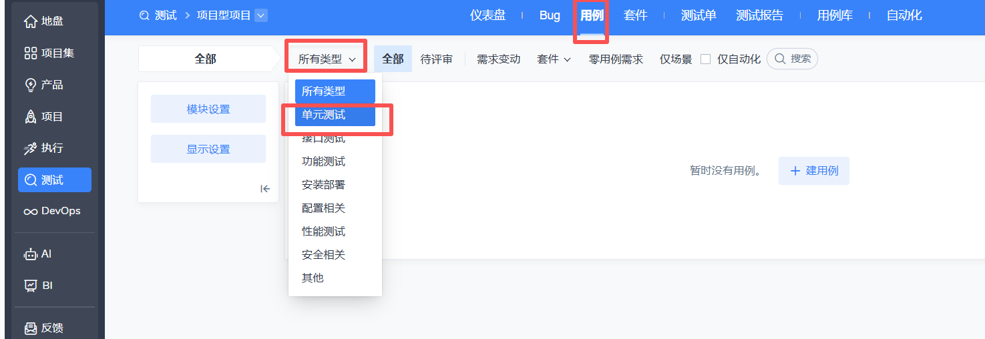Click the 显示设置 button
Image resolution: width=985 pixels, height=339 pixels.
click(x=208, y=149)
